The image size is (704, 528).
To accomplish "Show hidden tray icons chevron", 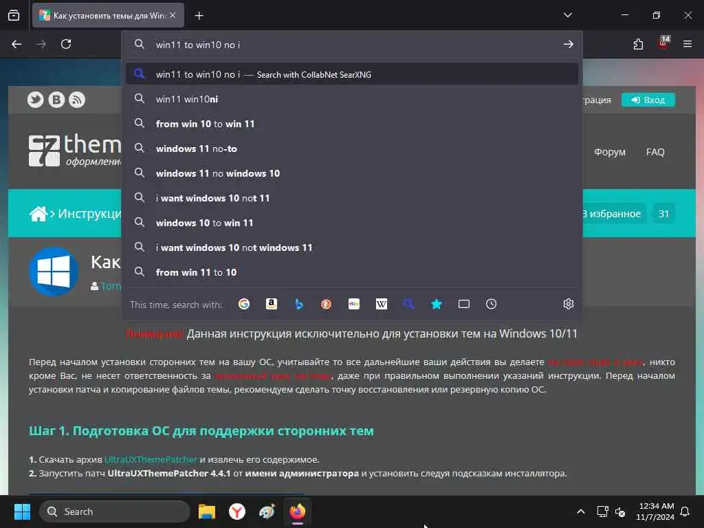I will point(580,511).
